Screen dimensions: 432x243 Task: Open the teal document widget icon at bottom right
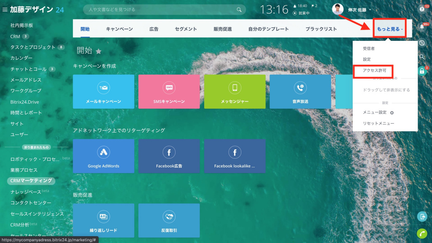point(422,216)
